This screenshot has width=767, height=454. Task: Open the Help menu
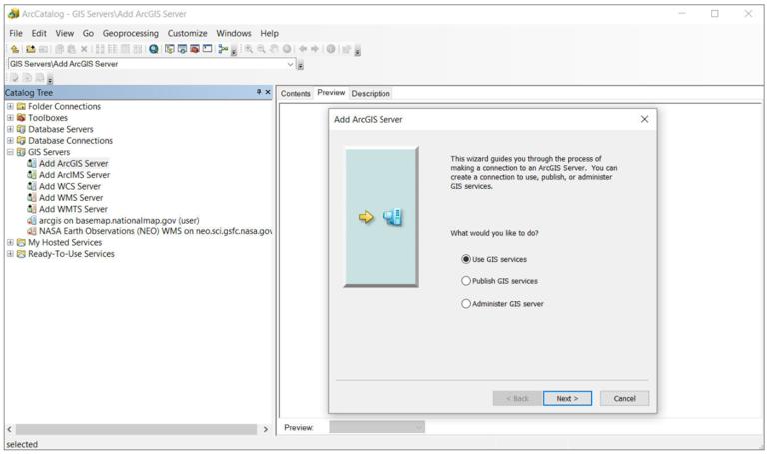pos(269,33)
